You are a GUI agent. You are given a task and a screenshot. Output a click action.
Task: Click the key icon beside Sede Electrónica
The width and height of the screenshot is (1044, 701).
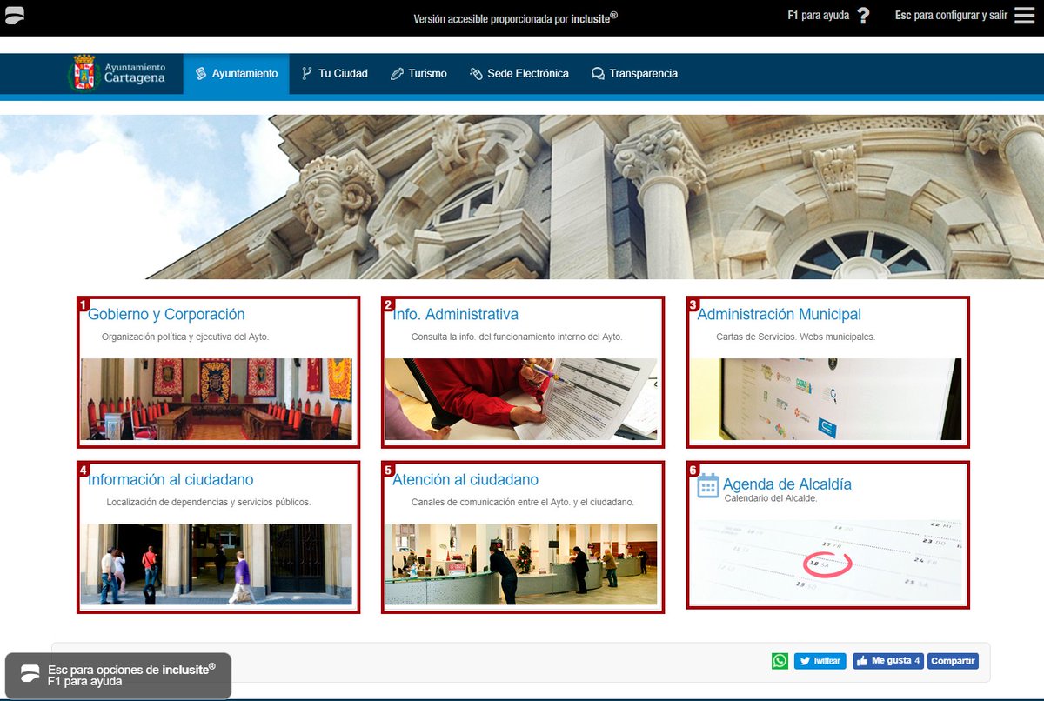pyautogui.click(x=474, y=74)
